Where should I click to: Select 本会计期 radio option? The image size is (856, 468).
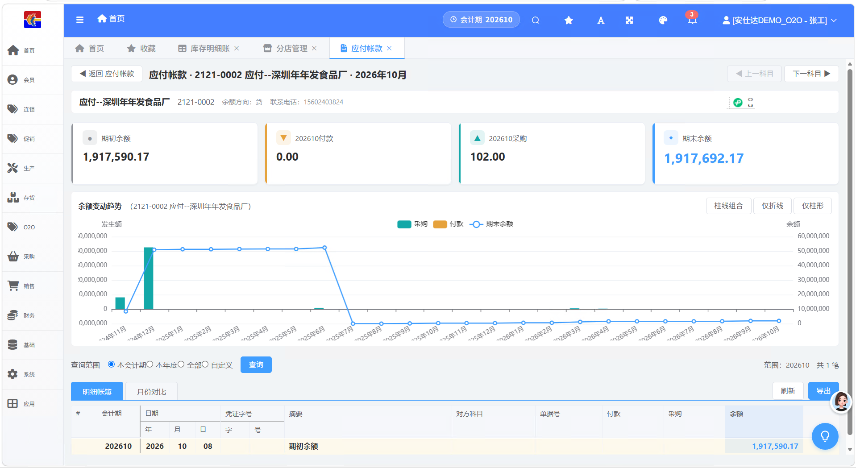click(x=111, y=364)
